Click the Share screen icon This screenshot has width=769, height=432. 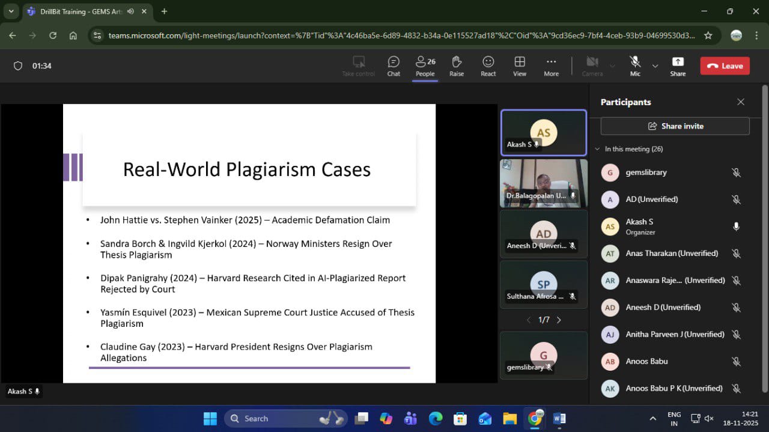[x=678, y=65]
